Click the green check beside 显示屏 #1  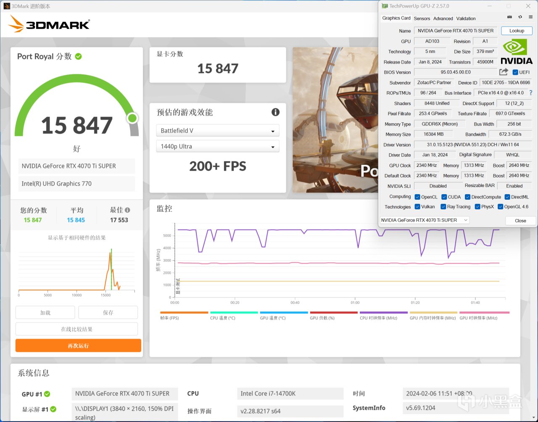click(53, 409)
